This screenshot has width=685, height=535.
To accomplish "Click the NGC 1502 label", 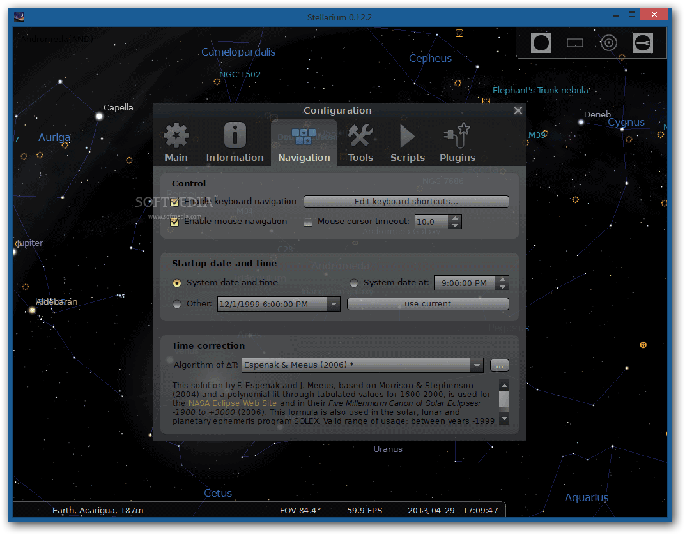I will (240, 75).
